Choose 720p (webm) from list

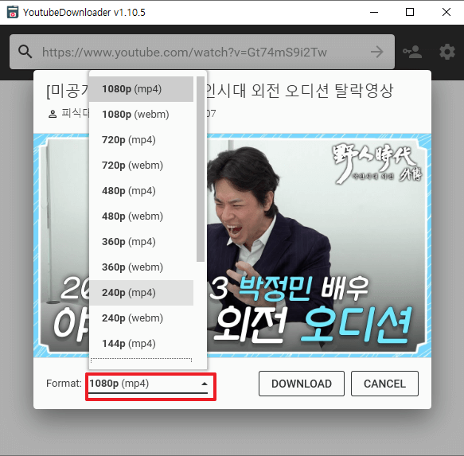(x=141, y=166)
